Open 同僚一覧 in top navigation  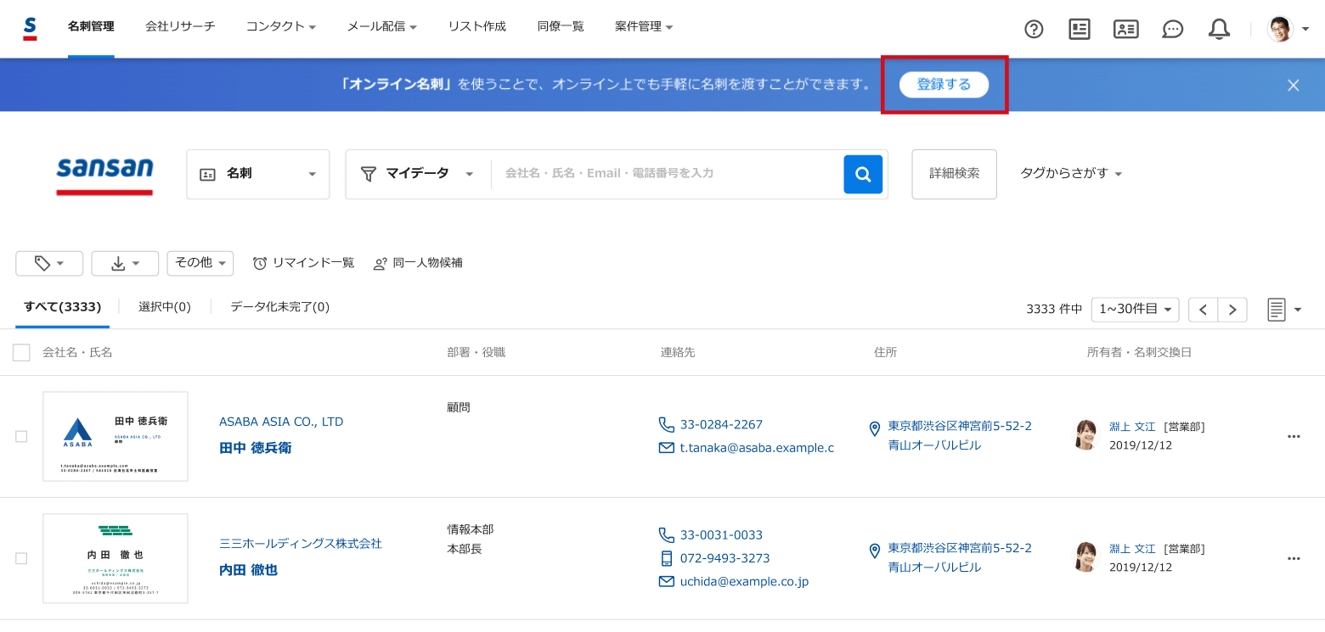point(561,27)
